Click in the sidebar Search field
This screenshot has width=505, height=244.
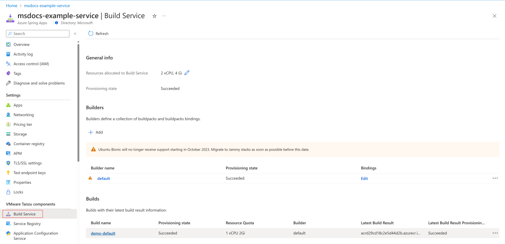click(37, 34)
